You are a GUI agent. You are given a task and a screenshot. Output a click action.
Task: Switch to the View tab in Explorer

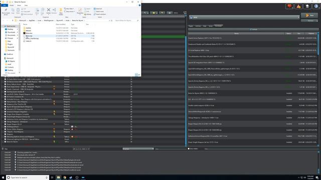coord(26,5)
